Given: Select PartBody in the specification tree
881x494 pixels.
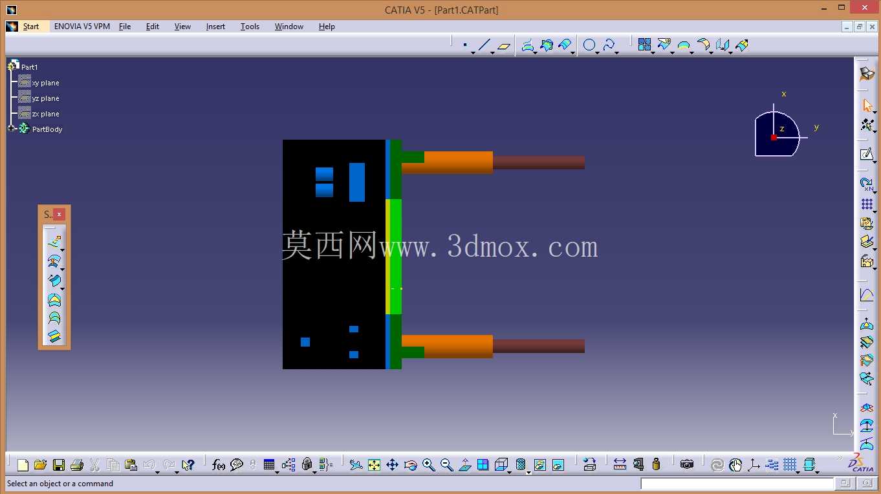Looking at the screenshot, I should (x=47, y=129).
